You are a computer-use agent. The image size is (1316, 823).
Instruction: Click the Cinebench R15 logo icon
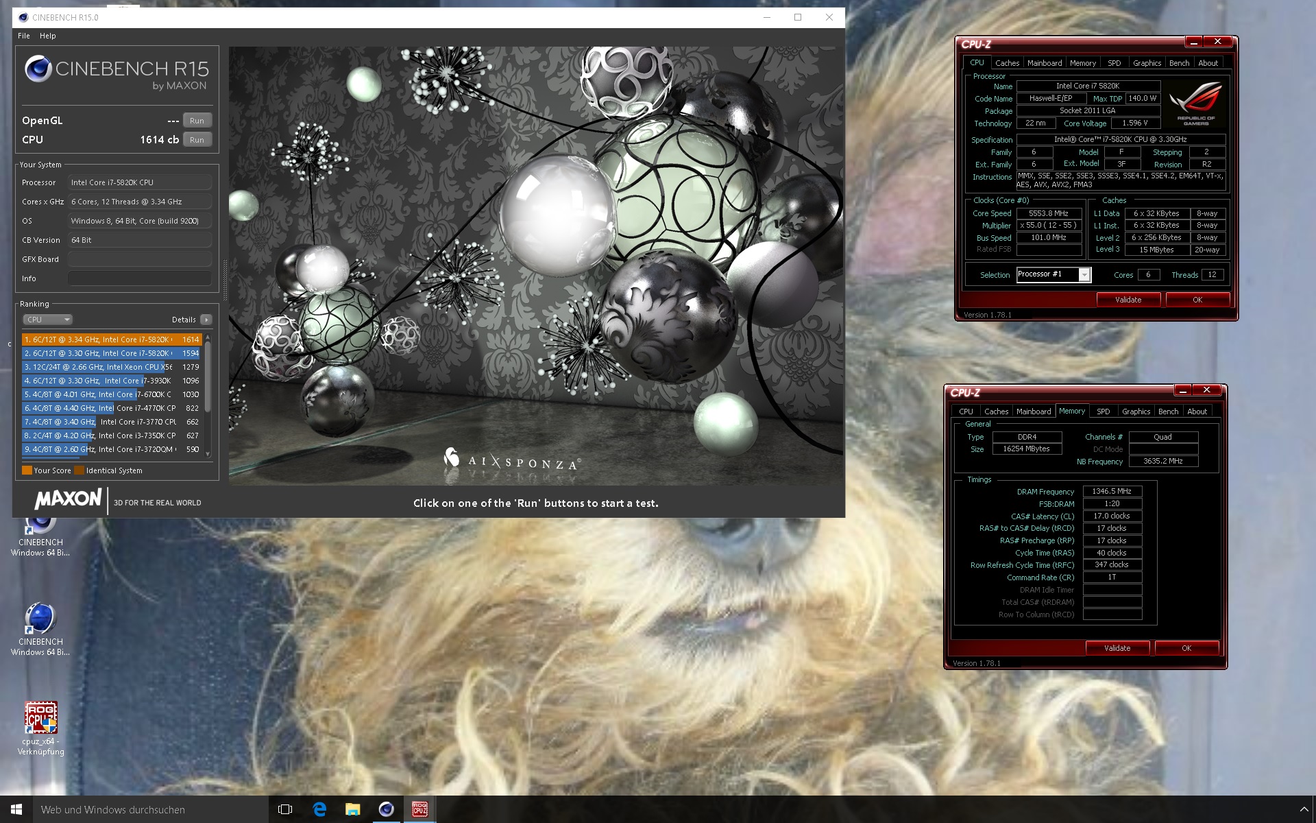(38, 69)
